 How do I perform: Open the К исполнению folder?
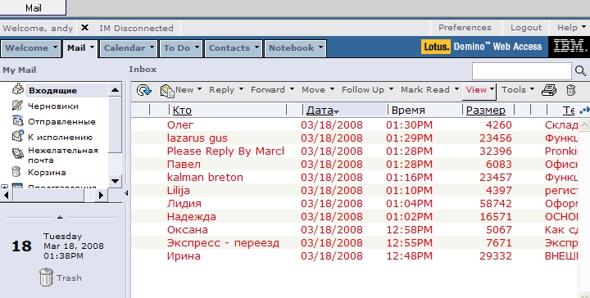pyautogui.click(x=60, y=138)
